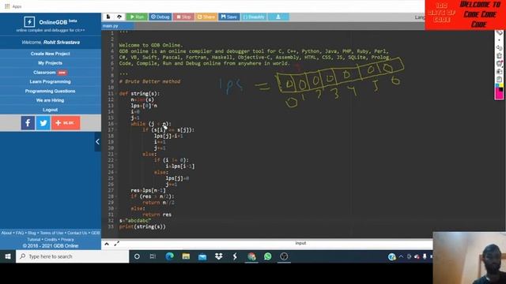Open My Projects in sidebar
The image size is (506, 284).
[51, 63]
